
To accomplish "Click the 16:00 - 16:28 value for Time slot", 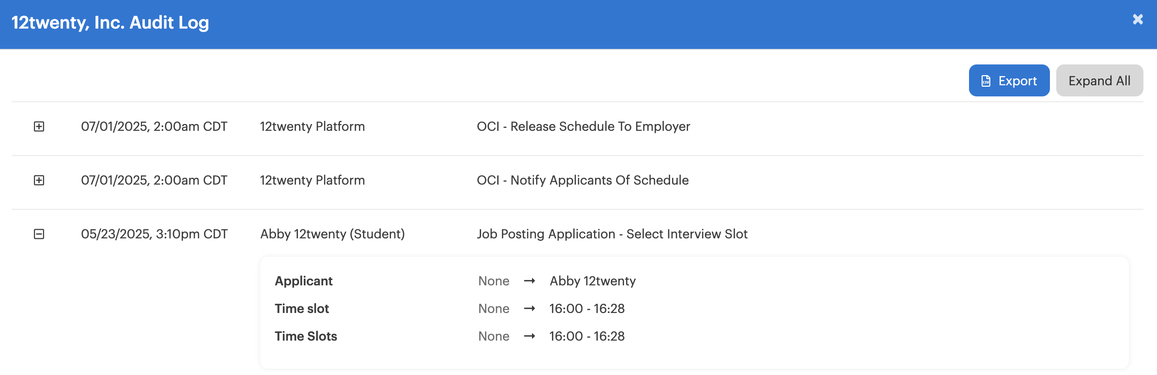I will [587, 309].
